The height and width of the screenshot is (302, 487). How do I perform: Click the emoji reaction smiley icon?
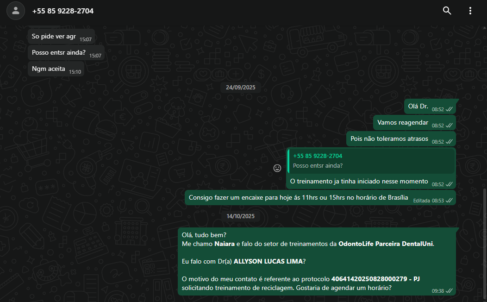277,168
